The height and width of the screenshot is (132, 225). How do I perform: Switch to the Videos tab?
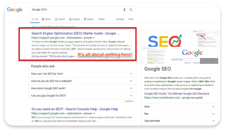point(60,19)
